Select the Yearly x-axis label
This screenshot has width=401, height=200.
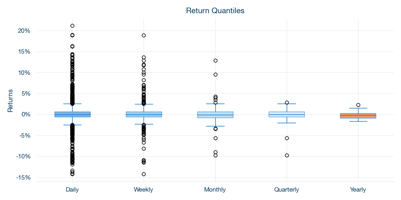tap(358, 190)
